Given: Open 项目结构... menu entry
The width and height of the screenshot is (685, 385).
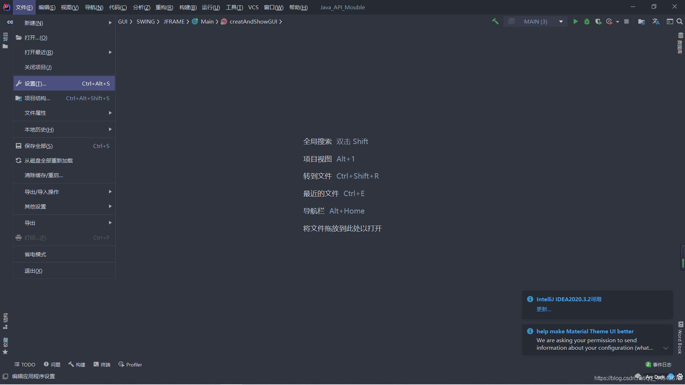Looking at the screenshot, I should pyautogui.click(x=64, y=98).
